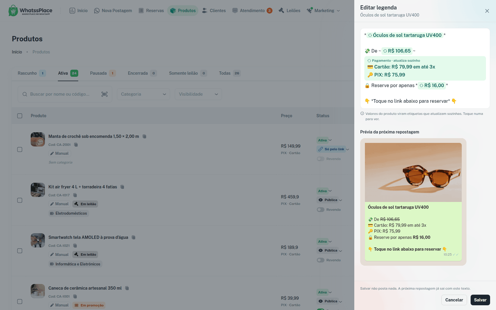Switch to the Pausada tab
Screen dimensions: 496x310
point(103,73)
